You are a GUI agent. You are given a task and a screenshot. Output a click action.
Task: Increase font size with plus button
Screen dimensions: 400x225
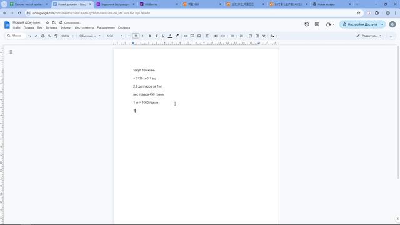click(142, 36)
